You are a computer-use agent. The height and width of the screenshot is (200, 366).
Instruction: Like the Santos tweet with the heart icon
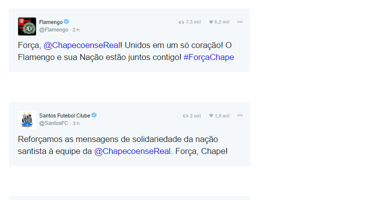[211, 115]
